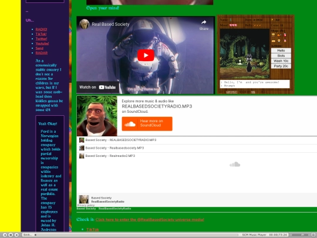The image size is (317, 238).
Task: Click the SoundCloud track artwork thumbnail
Action: tap(97, 116)
